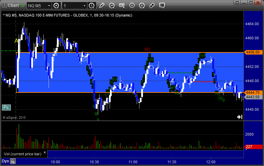Click the bar replay play button
Screen dimensions: 264x166
132,6
